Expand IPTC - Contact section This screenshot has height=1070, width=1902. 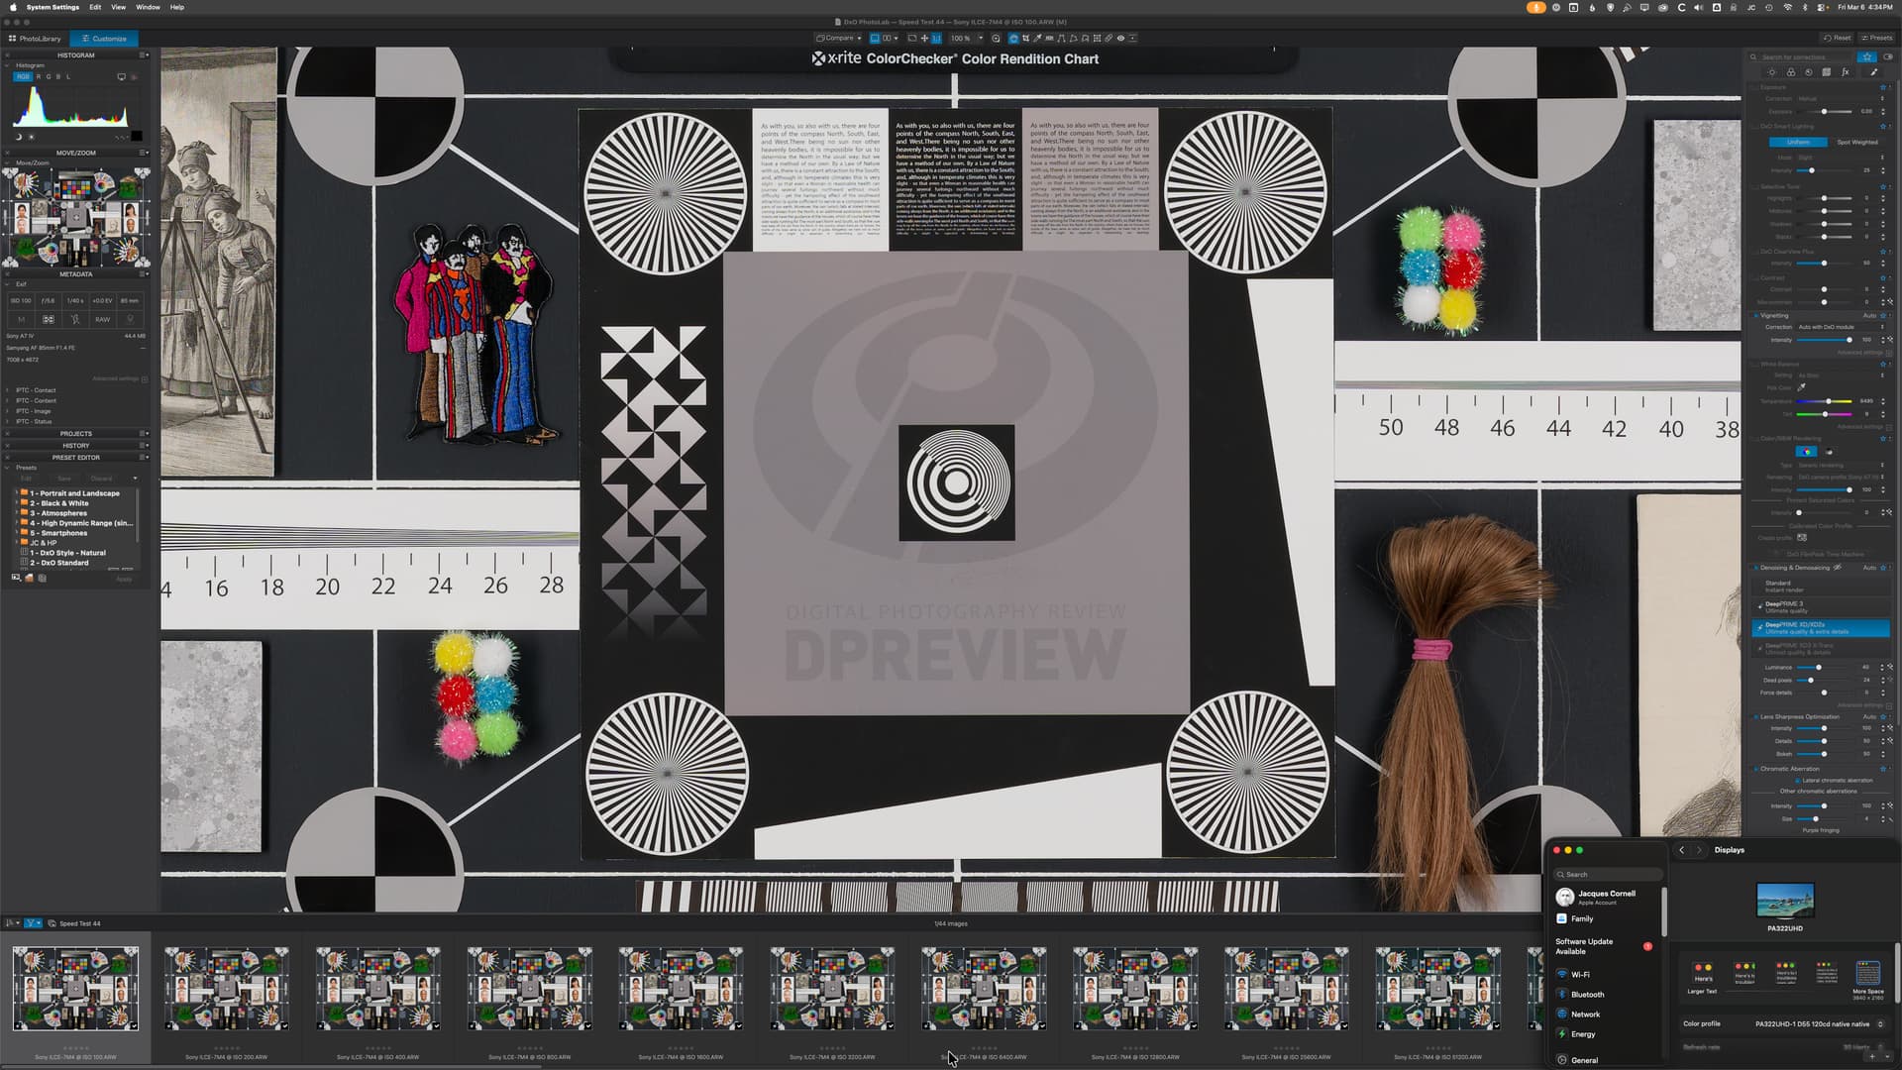[x=8, y=390]
